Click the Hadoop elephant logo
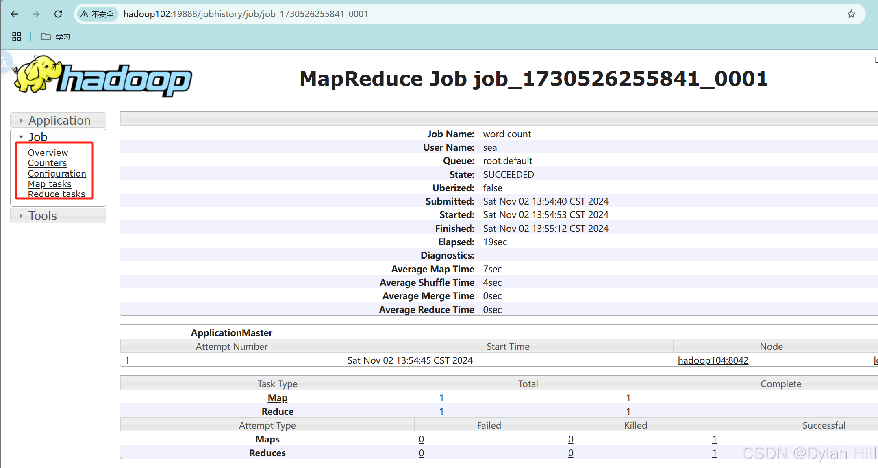Viewport: 878px width, 468px height. pyautogui.click(x=102, y=77)
